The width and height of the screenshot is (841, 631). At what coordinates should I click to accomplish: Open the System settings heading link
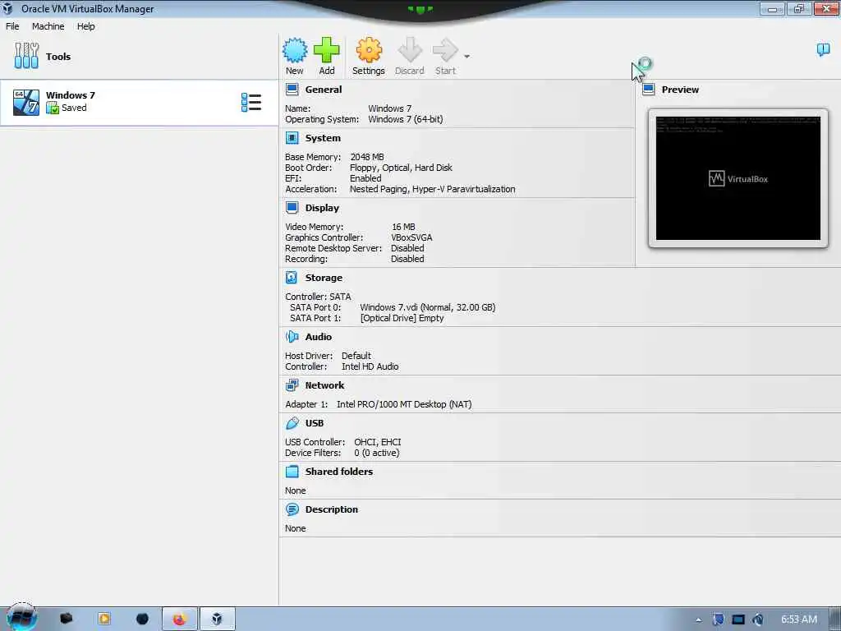[323, 138]
